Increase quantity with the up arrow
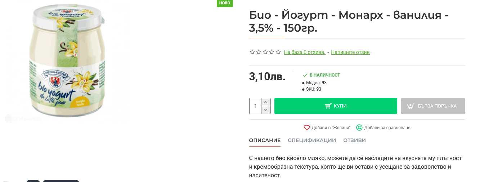Viewport: 502px width, 182px height. pyautogui.click(x=266, y=102)
